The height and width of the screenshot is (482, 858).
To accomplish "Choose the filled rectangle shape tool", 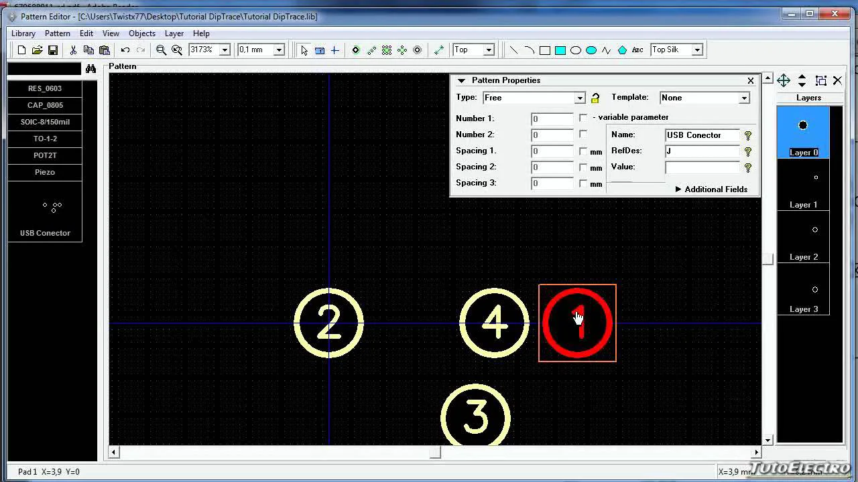I will (x=560, y=50).
